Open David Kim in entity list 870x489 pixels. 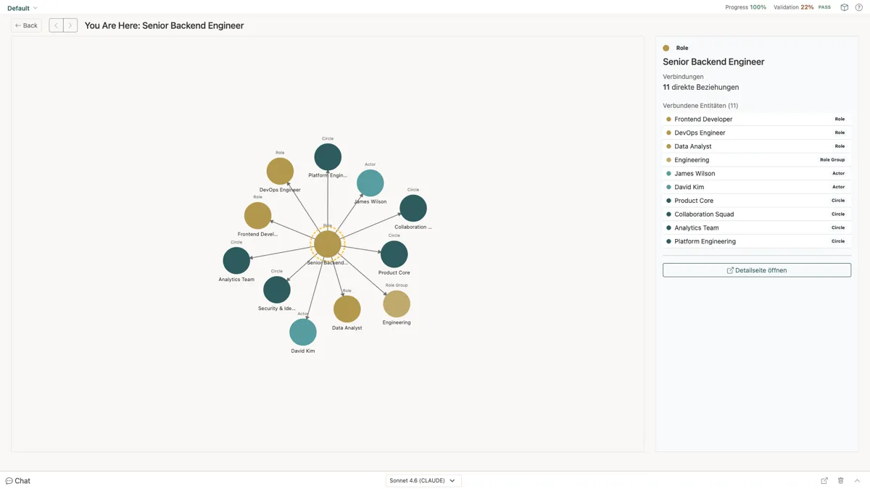757,187
